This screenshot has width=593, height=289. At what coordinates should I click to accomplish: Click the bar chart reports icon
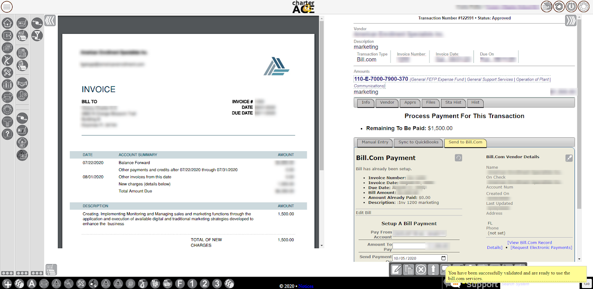[7, 85]
